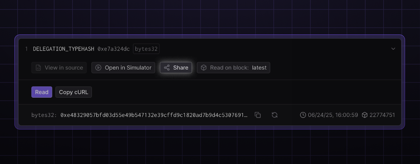Click the DELEGATION_TYPEHASH function name
Viewport: 420px width, 164px height.
64,49
